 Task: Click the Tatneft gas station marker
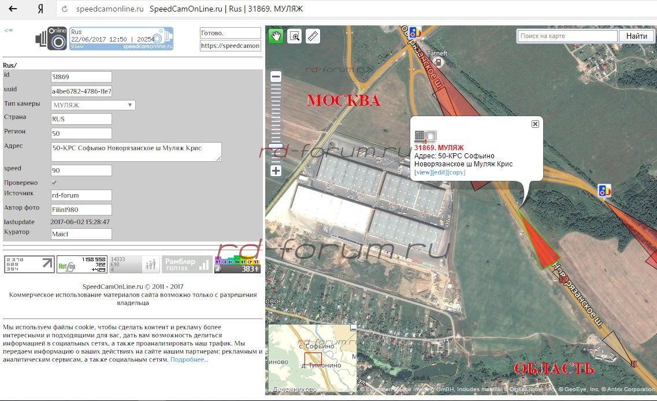coord(438,62)
